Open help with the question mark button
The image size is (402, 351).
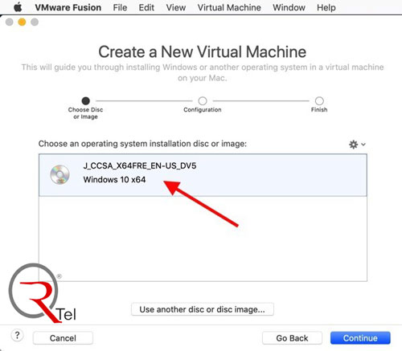(x=17, y=335)
